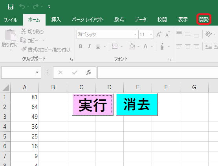Click the Increase Font Size icon
The width and height of the screenshot is (218, 166).
(x=159, y=34)
